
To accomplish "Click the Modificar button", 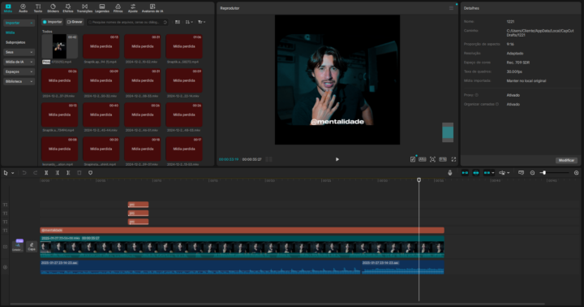I will (x=566, y=160).
